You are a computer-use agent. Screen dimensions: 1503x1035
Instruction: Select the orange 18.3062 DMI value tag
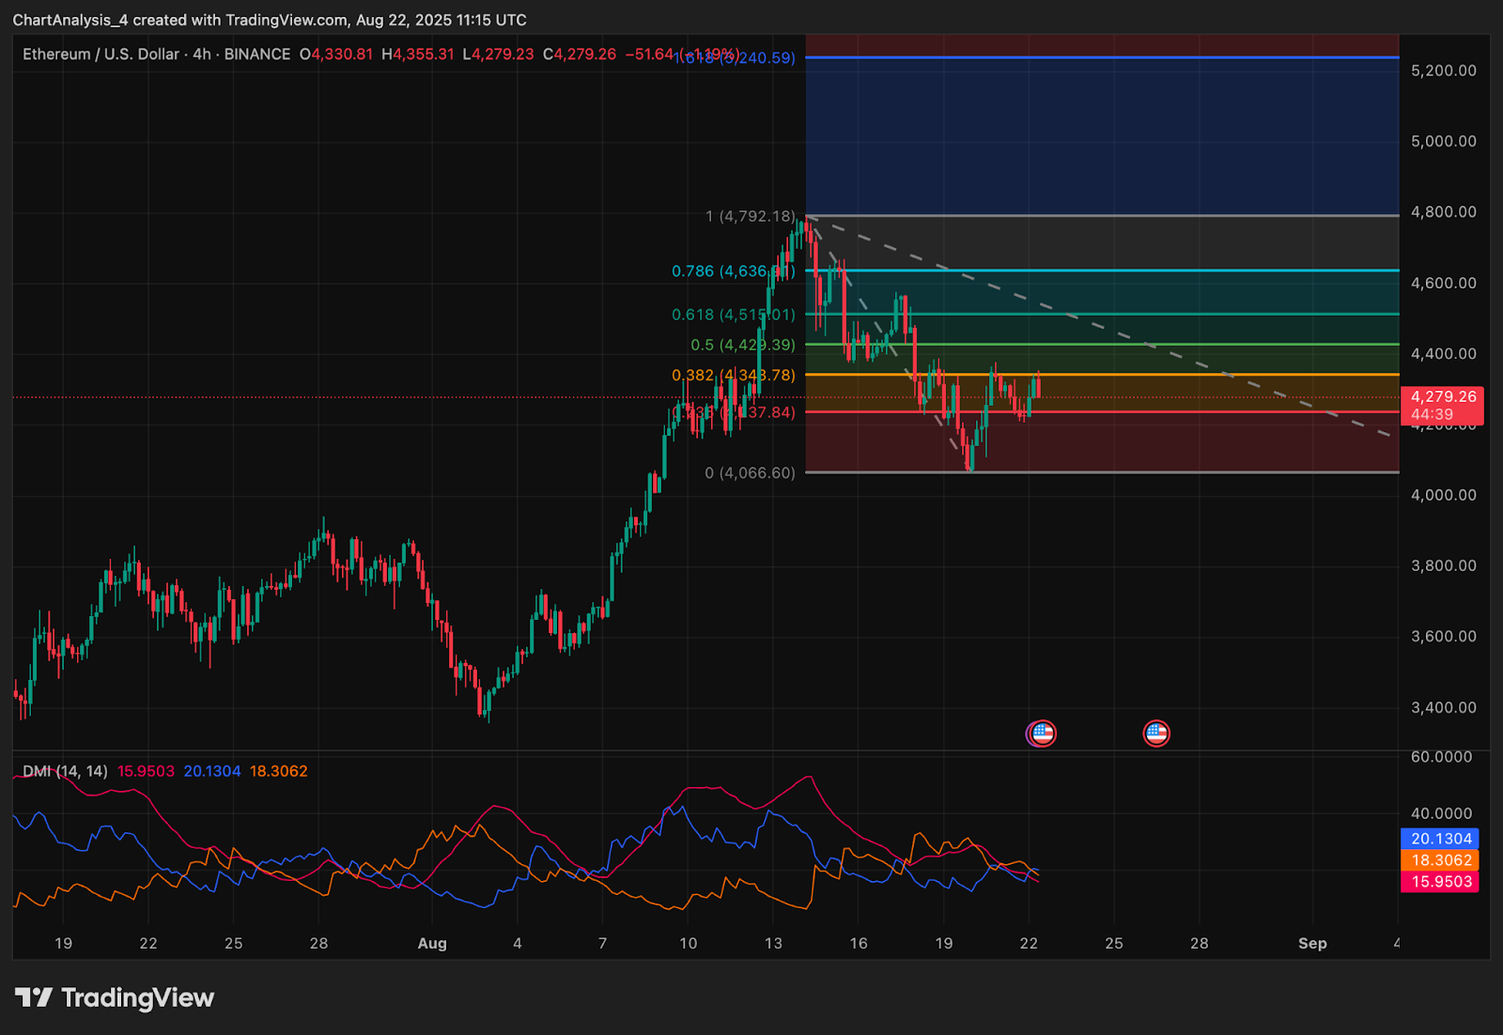click(x=1440, y=860)
